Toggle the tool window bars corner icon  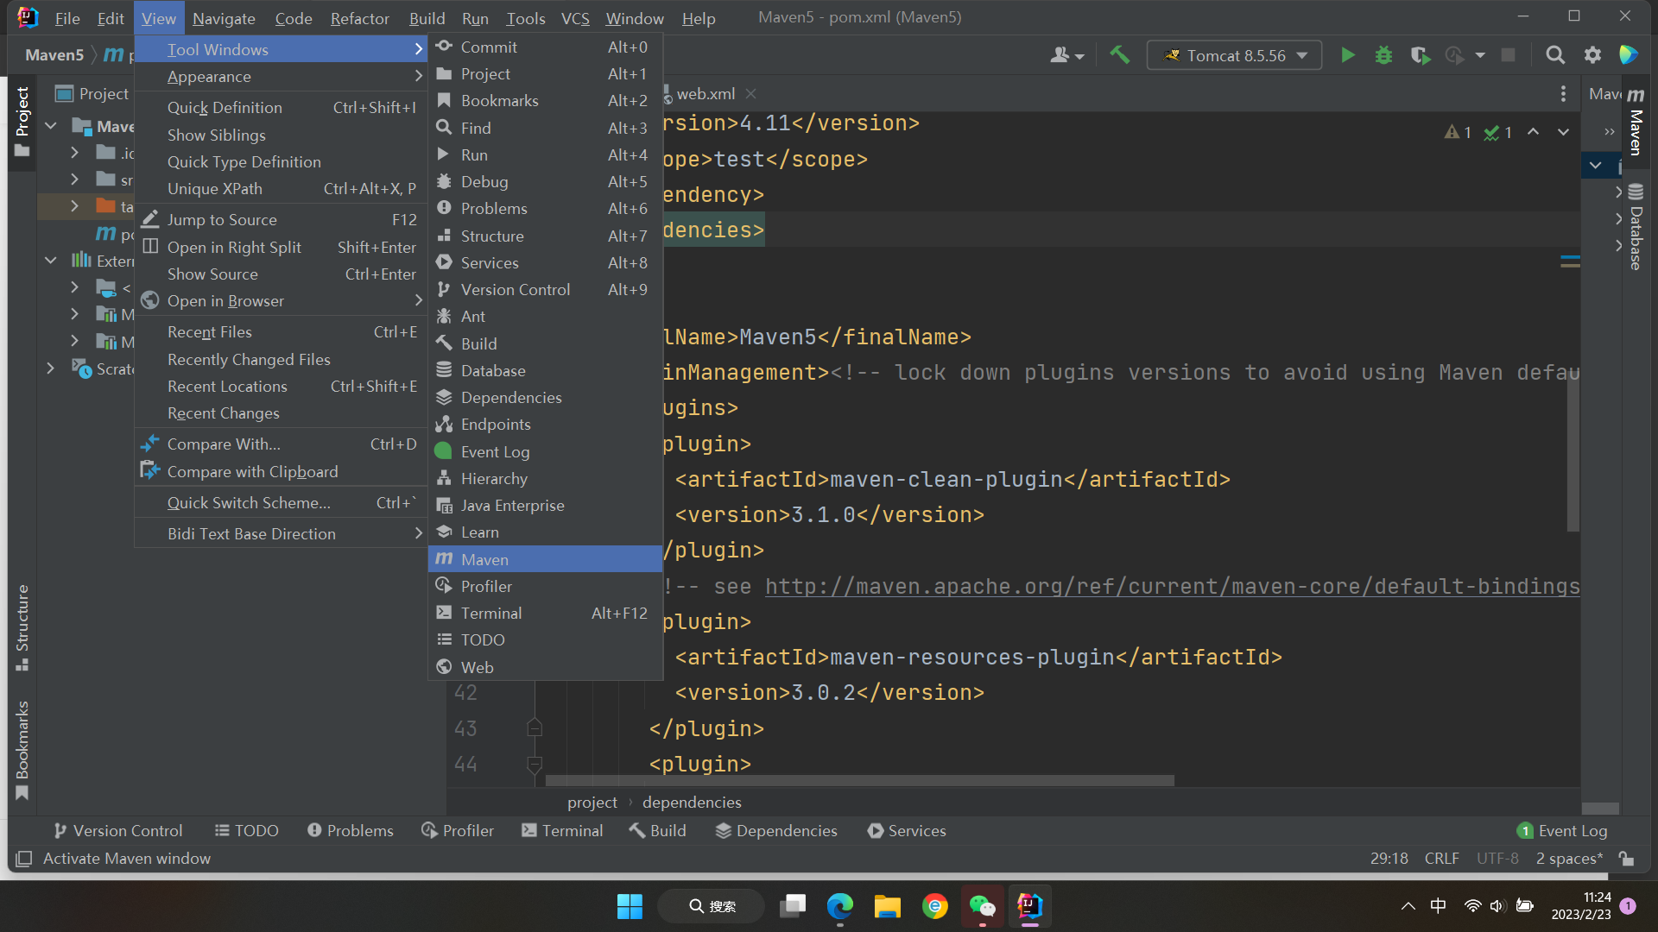coord(24,858)
